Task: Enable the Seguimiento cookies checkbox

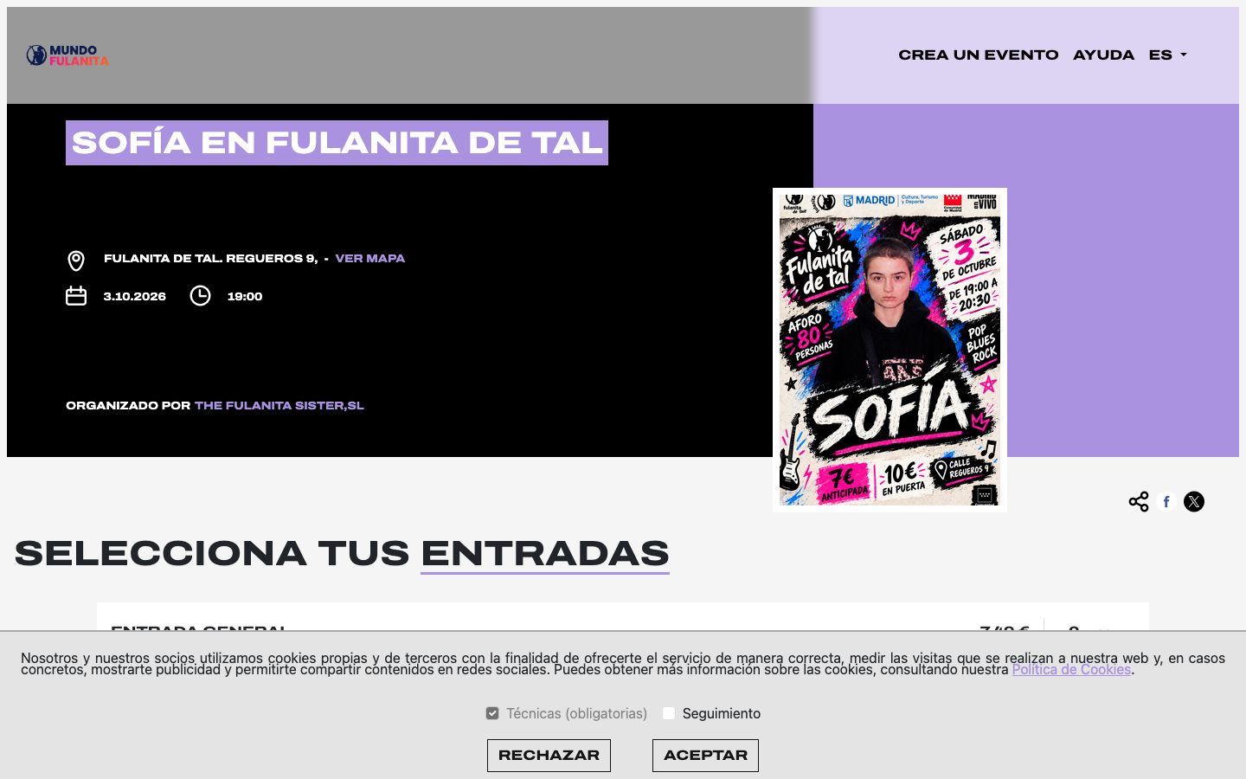Action: click(669, 713)
